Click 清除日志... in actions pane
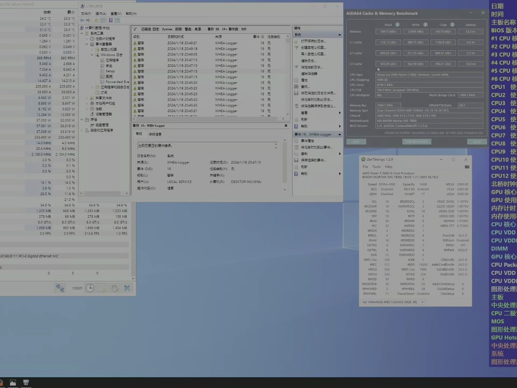Viewport: 517px width, 388px height. (x=309, y=61)
